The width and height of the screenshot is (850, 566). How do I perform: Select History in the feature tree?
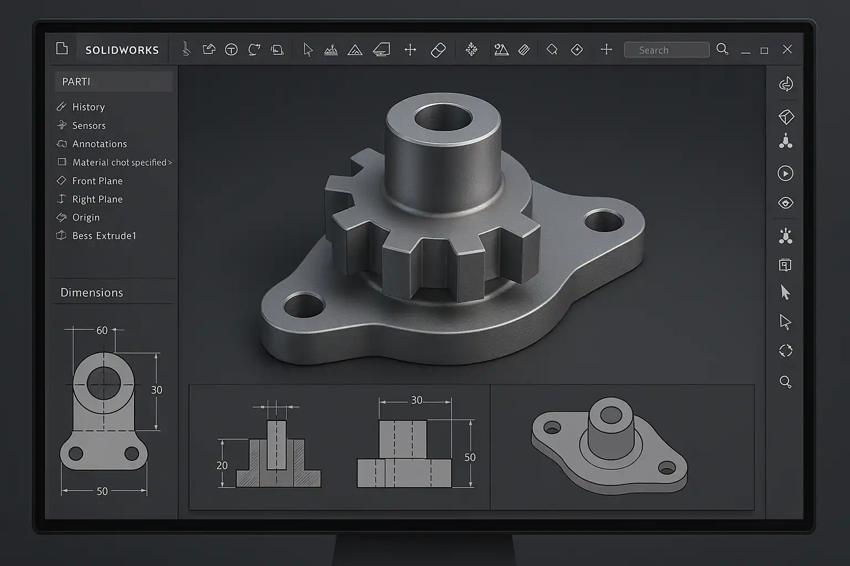click(x=89, y=107)
